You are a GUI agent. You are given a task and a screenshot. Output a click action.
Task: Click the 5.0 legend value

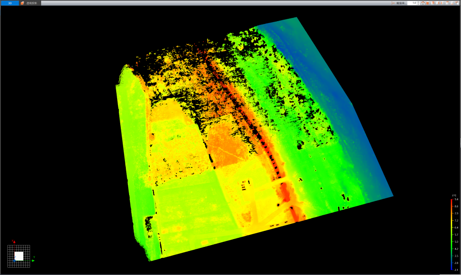click(x=456, y=242)
